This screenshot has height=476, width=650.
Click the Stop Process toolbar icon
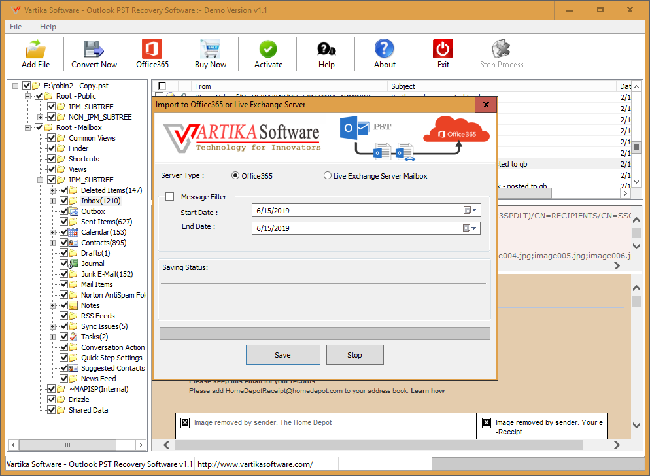click(x=501, y=49)
